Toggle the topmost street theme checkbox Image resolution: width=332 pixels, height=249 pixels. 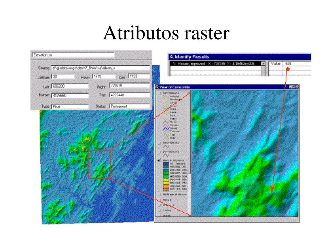(160, 93)
